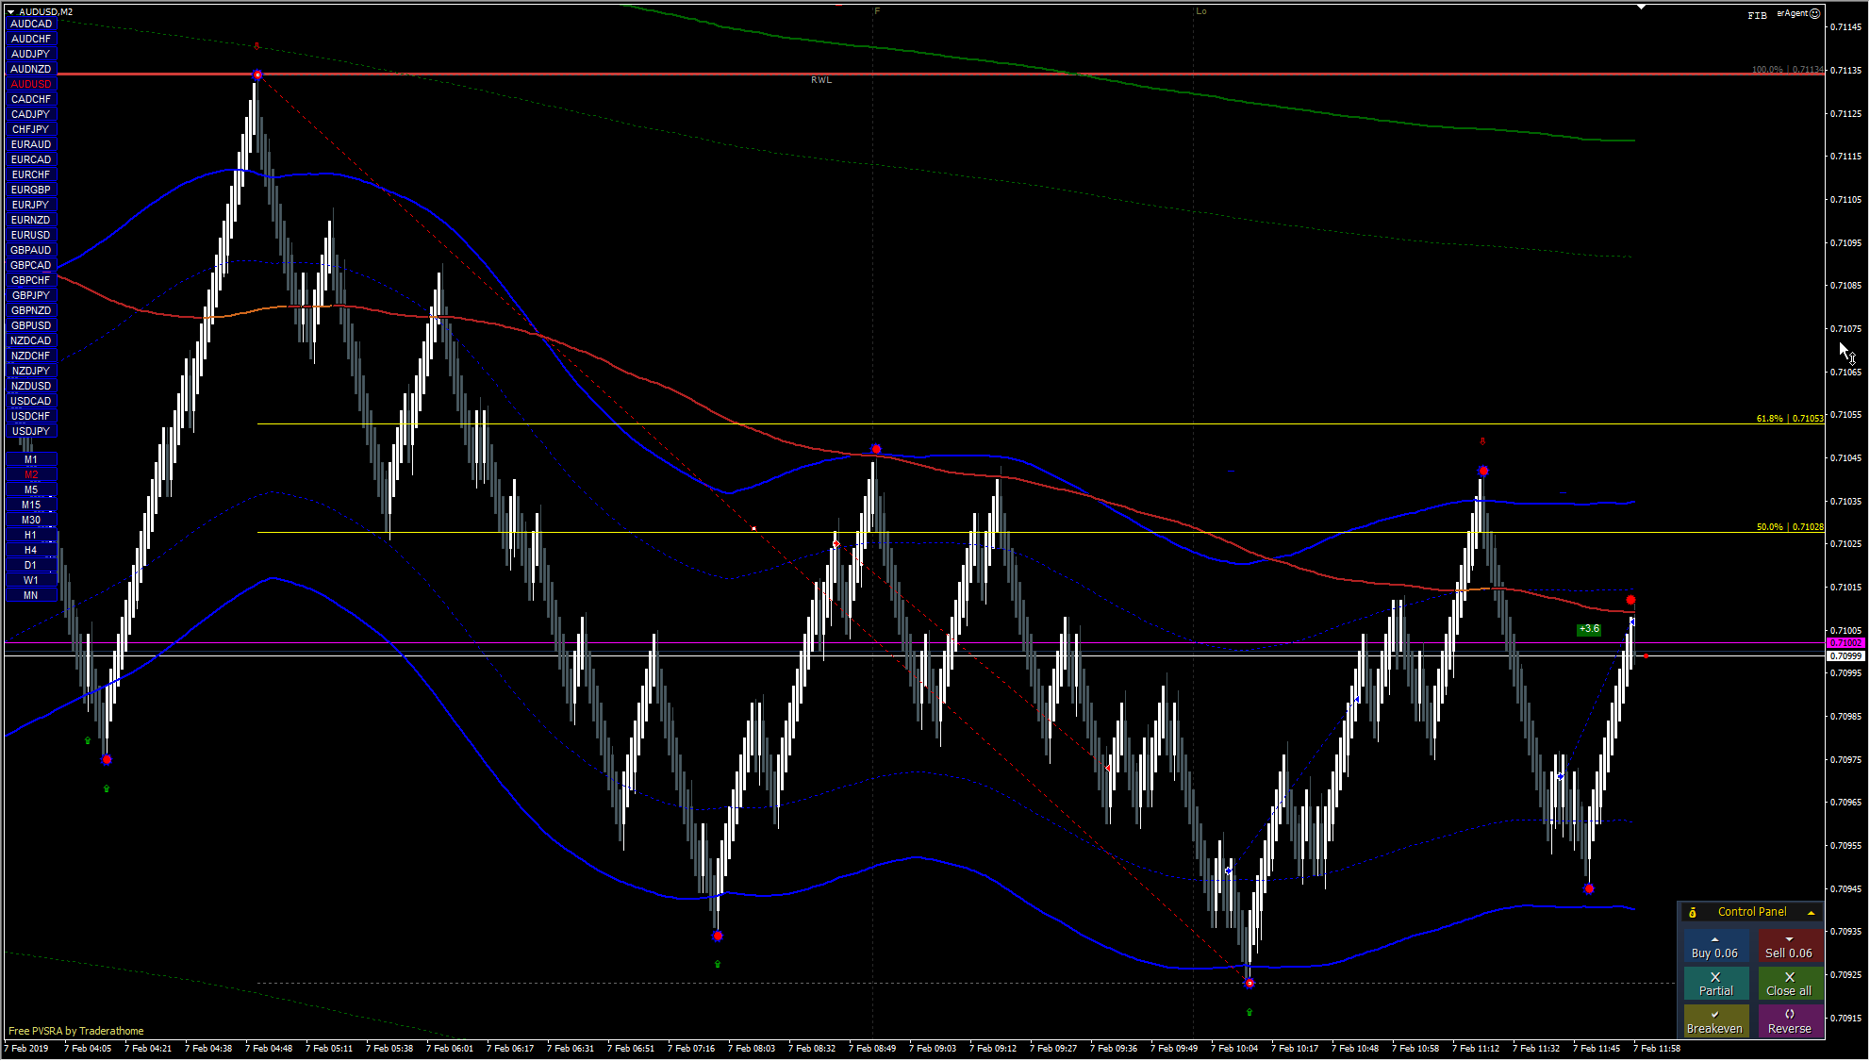This screenshot has height=1061, width=1870.
Task: Switch symbol to EURGBP
Action: tap(31, 190)
